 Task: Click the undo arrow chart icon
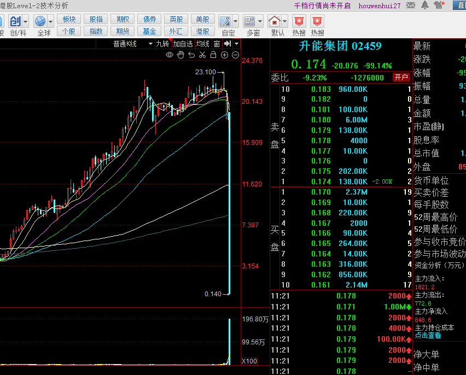(x=191, y=55)
